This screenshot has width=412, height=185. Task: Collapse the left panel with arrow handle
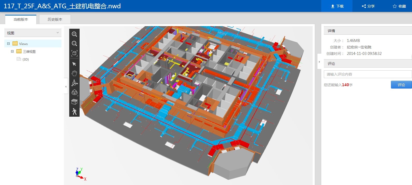coord(66,87)
